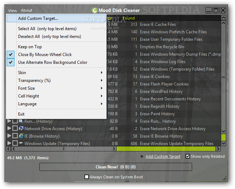Tick the Windows Update (Temporary Files) checkbox
The width and height of the screenshot is (235, 189).
tap(15, 143)
